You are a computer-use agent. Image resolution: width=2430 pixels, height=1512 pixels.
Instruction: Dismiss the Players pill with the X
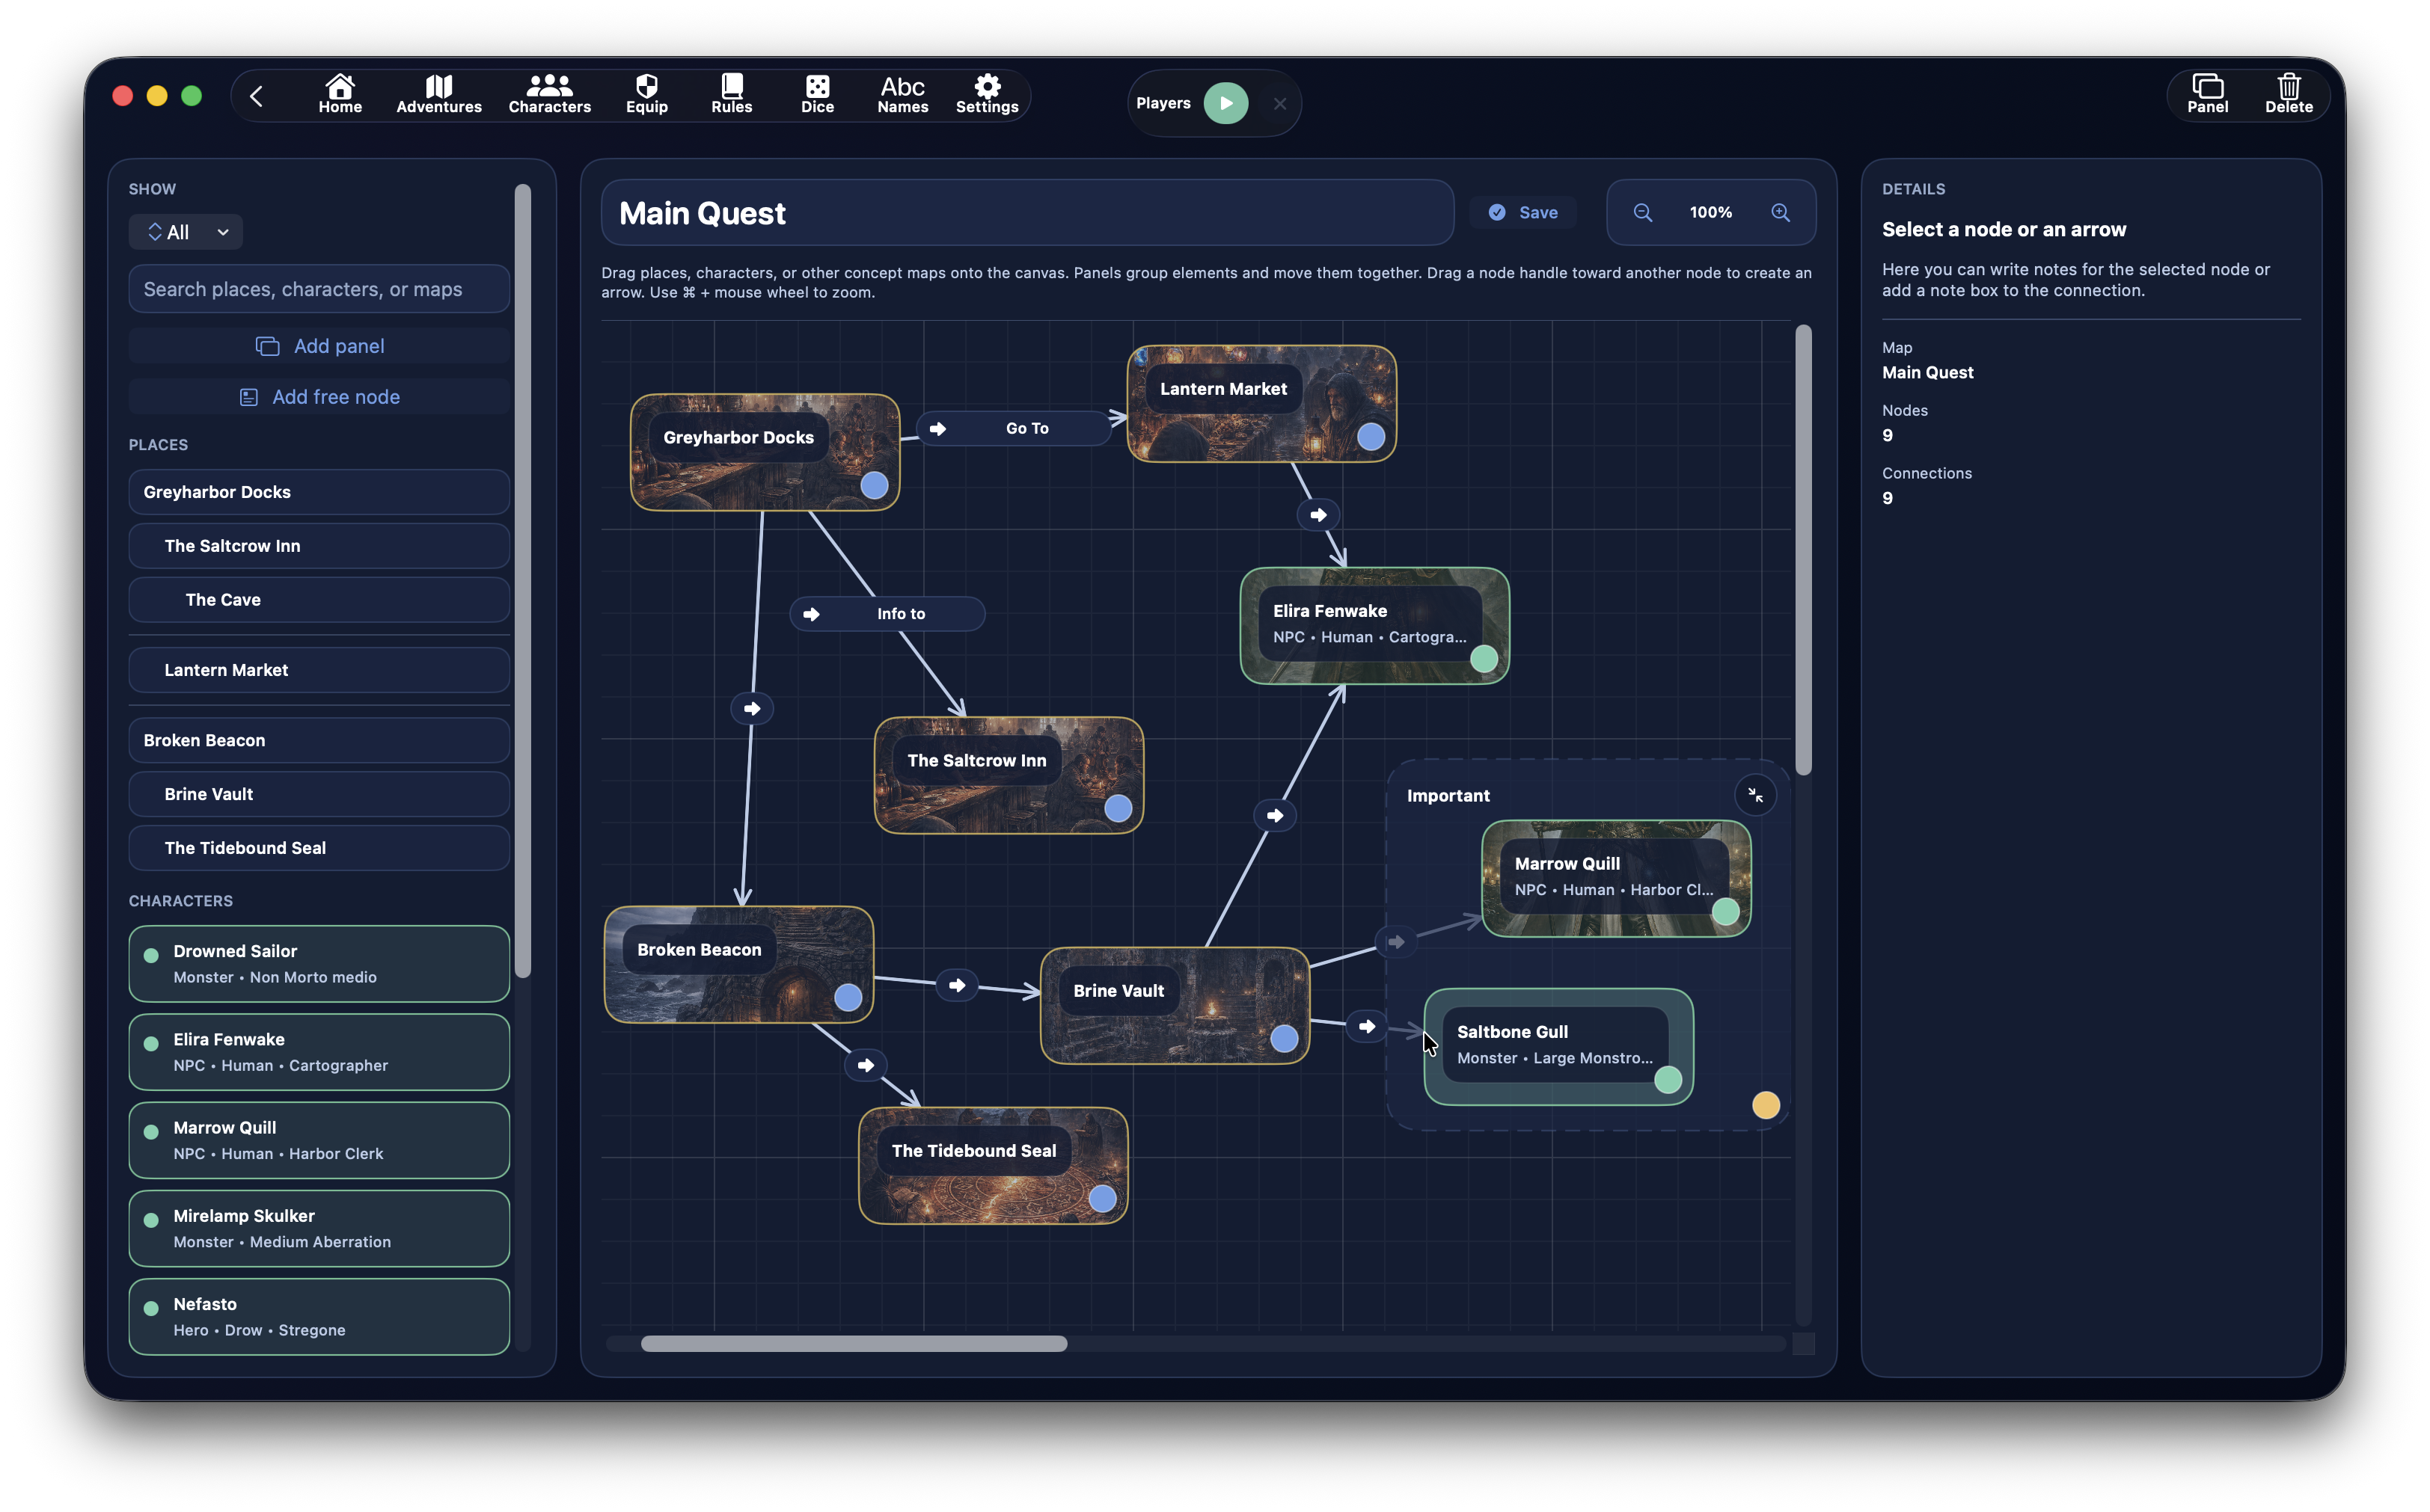pos(1279,103)
